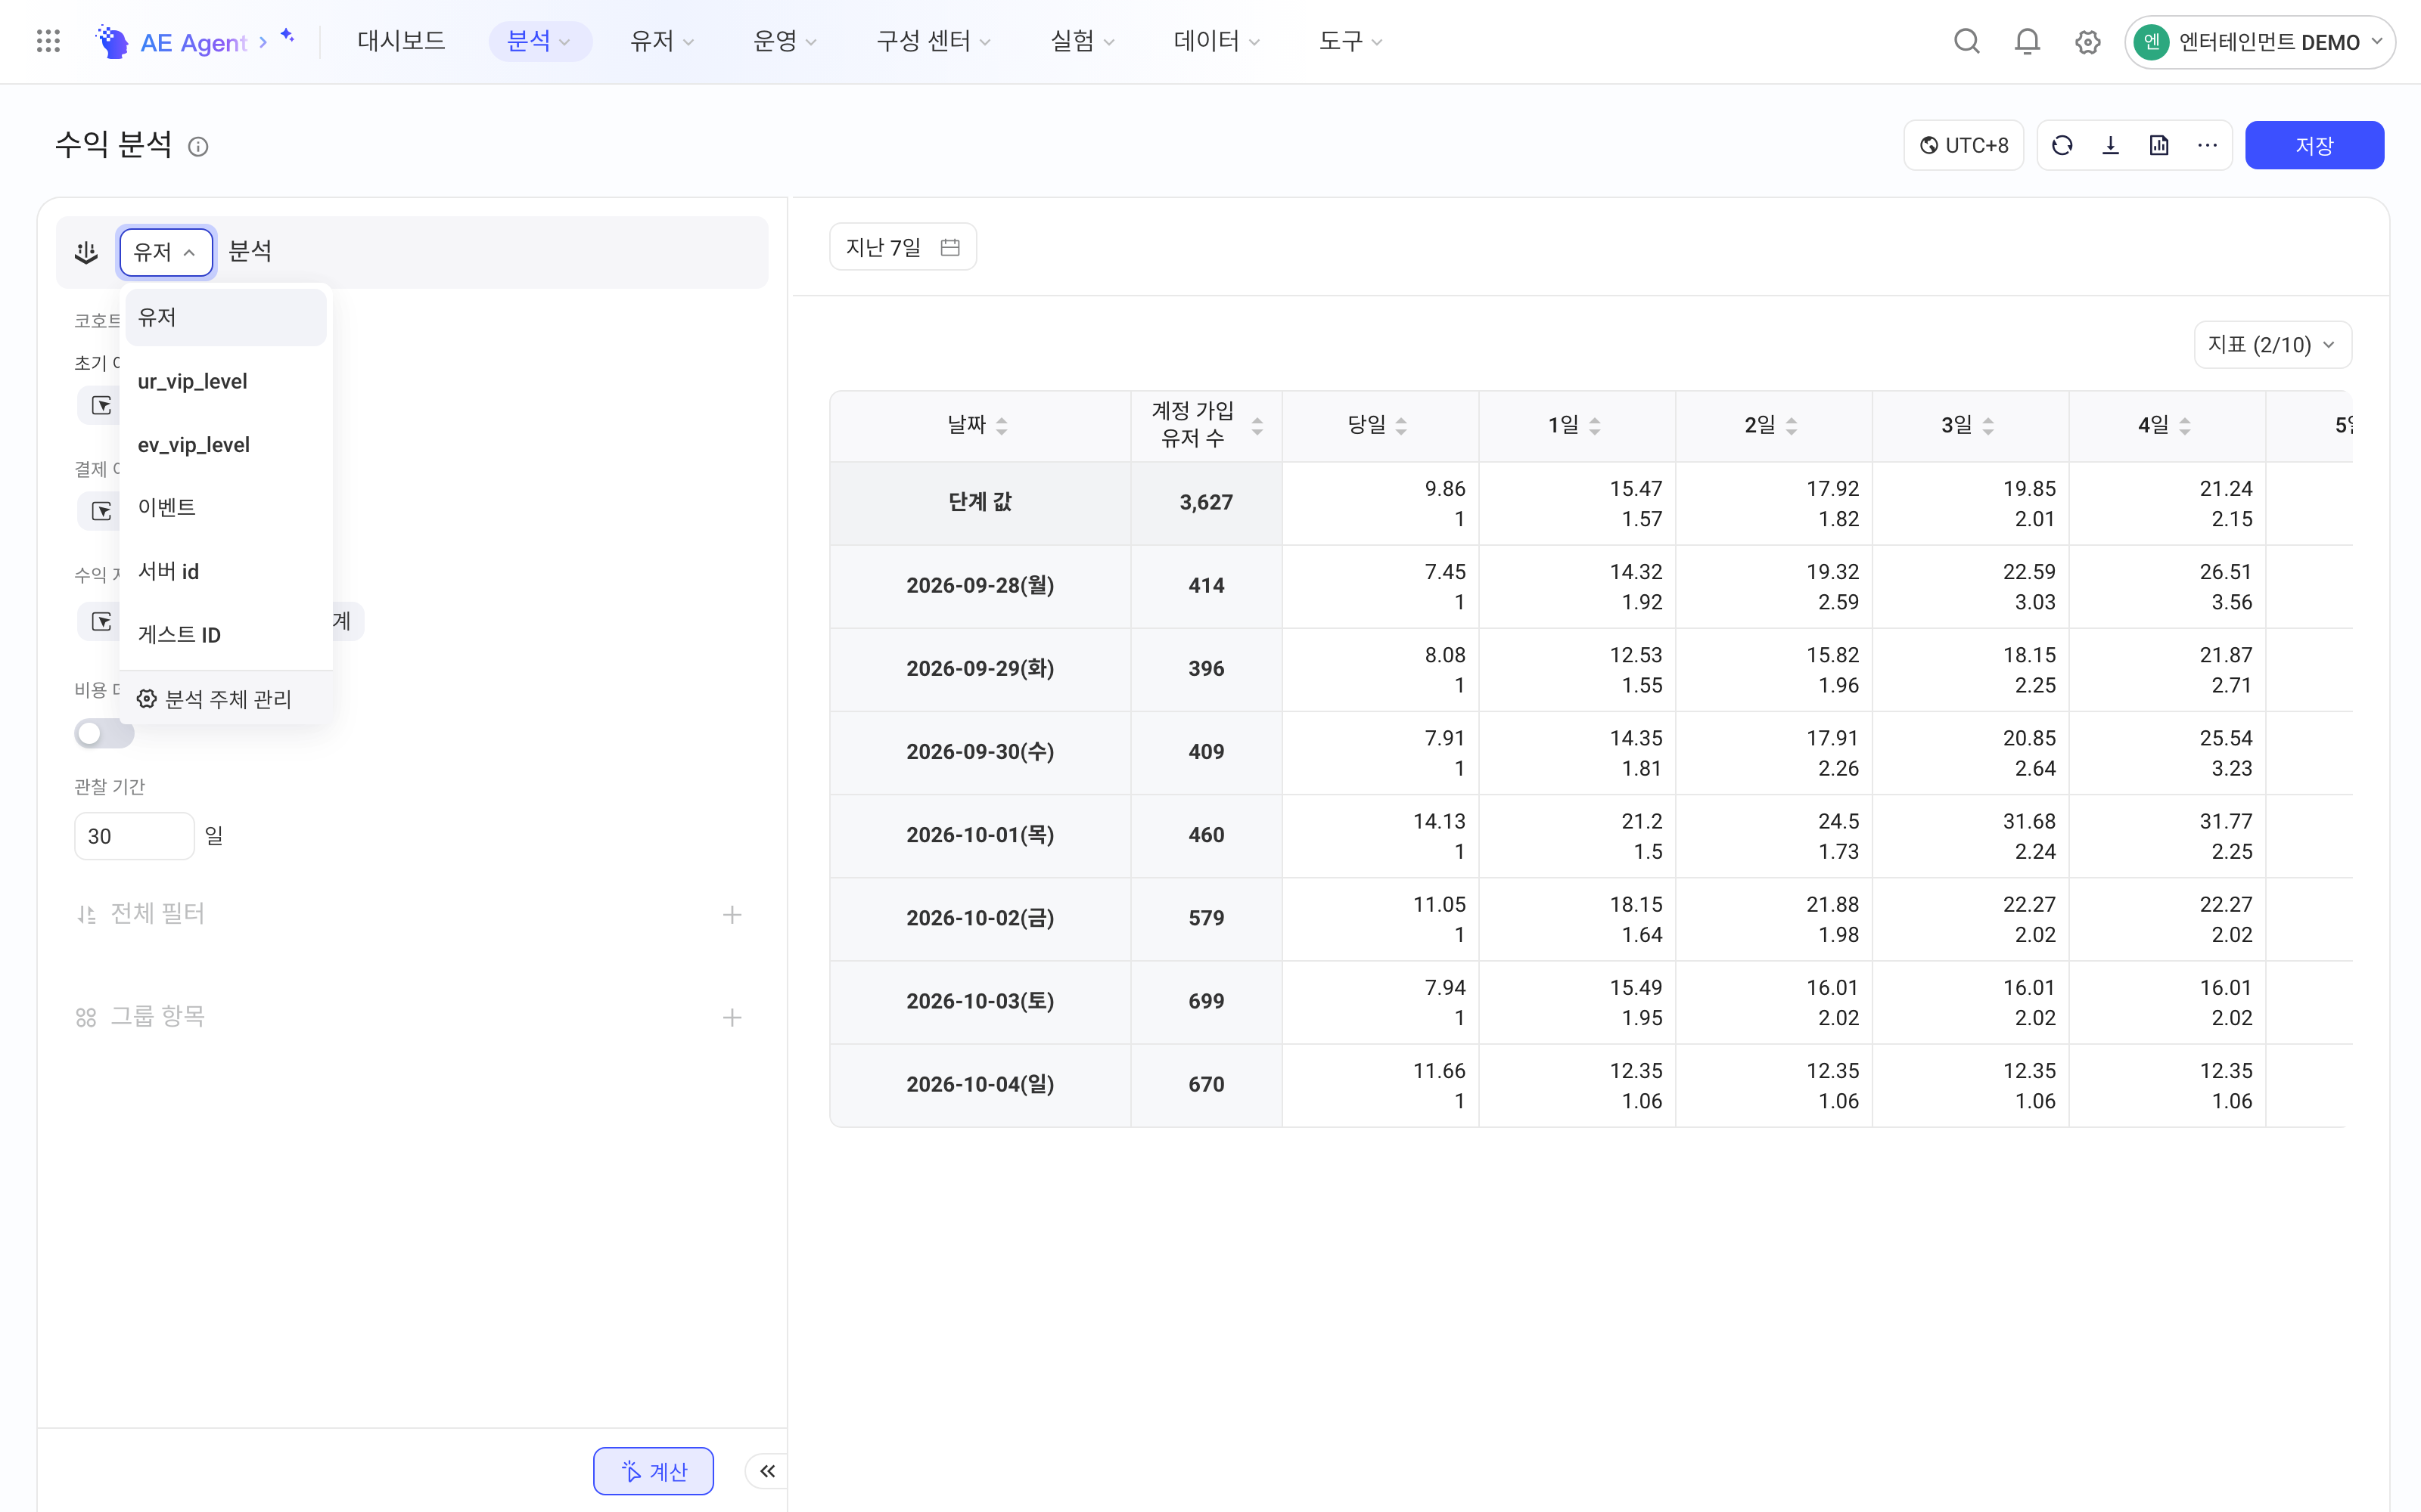Go to the 대시보드 tab
The width and height of the screenshot is (2421, 1512).
pyautogui.click(x=401, y=41)
